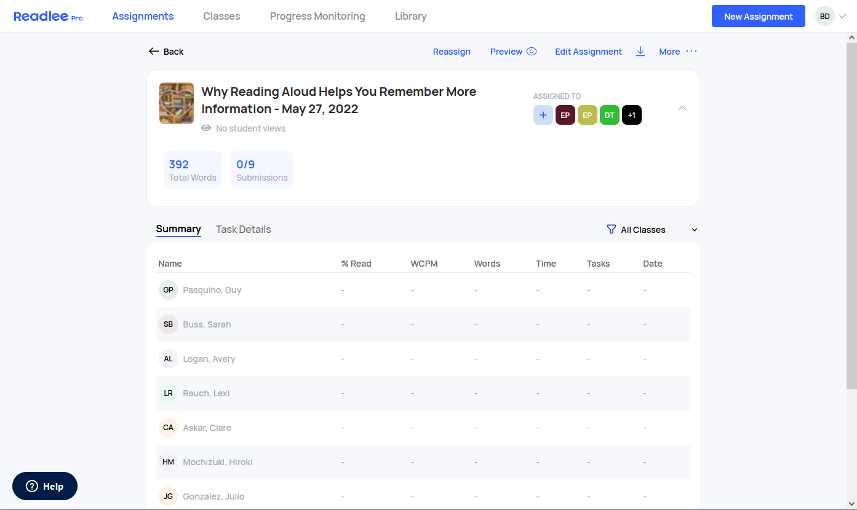Click the Name column header
857x510 pixels.
click(170, 264)
